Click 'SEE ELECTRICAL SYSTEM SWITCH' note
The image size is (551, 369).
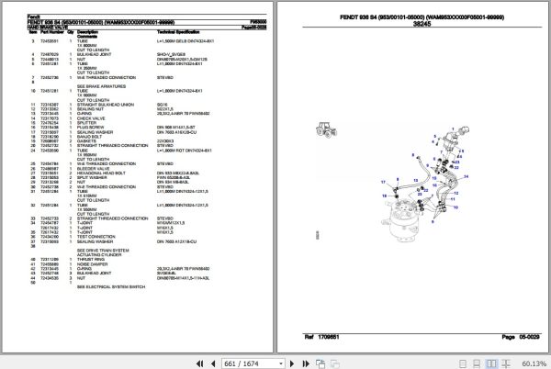click(111, 286)
